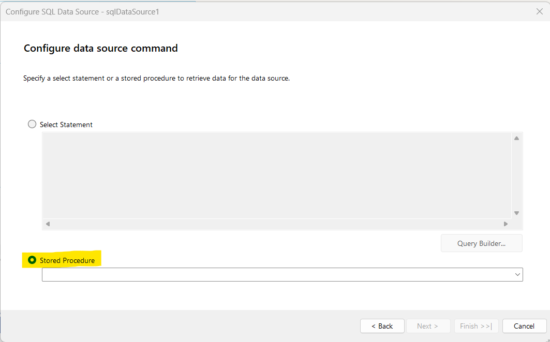Select the Select Statement radio button
The width and height of the screenshot is (550, 342).
tap(32, 125)
